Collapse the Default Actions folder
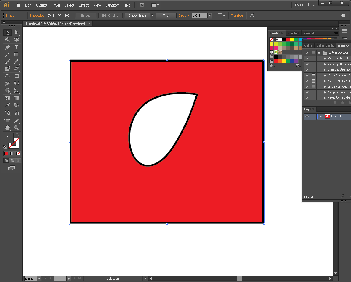Image resolution: width=351 pixels, height=282 pixels. point(319,53)
